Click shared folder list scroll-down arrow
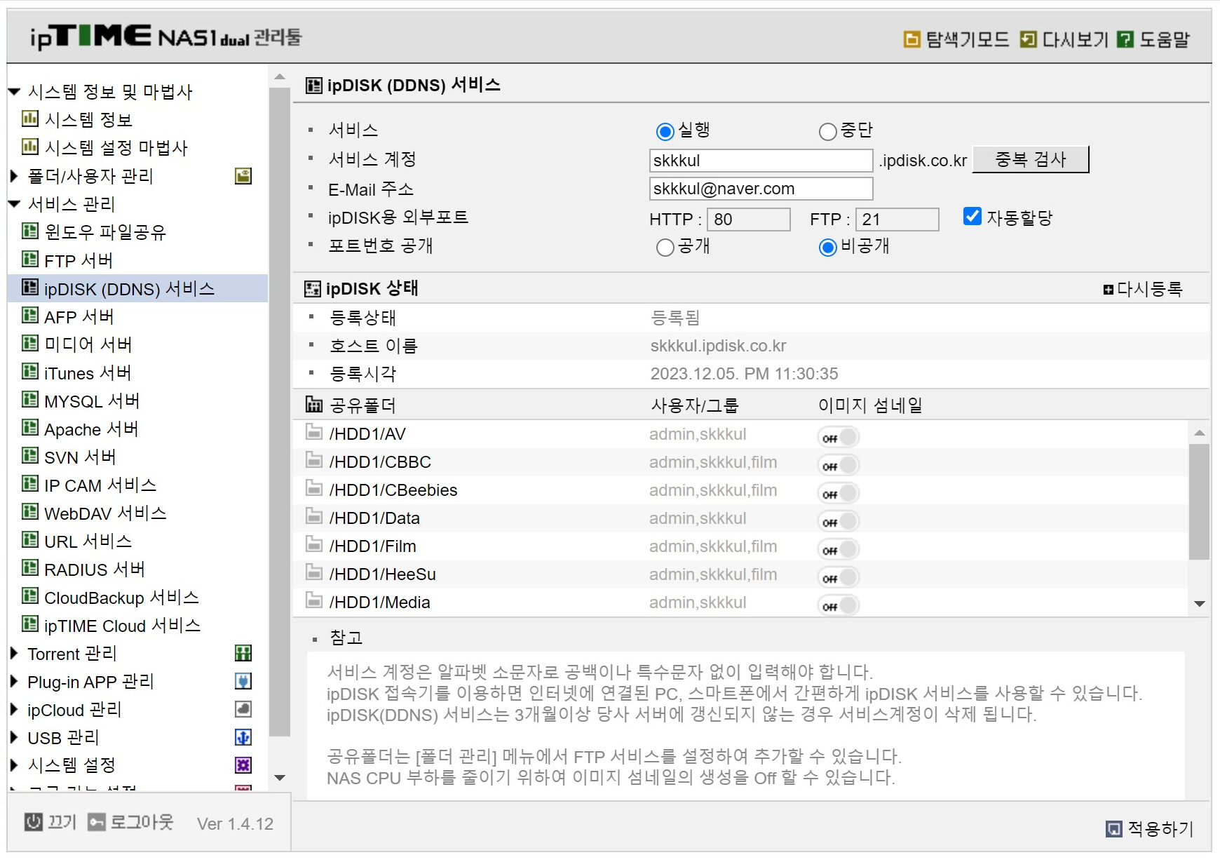 coord(1200,604)
